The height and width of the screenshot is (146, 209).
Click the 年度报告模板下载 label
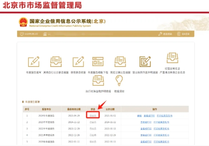[x=98, y=73]
